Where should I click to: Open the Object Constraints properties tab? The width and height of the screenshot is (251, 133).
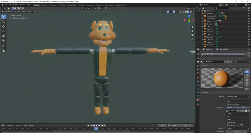click(x=198, y=93)
